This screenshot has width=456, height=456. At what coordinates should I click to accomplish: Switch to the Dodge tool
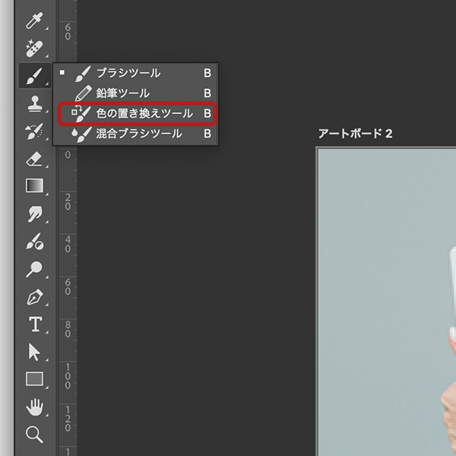34,269
